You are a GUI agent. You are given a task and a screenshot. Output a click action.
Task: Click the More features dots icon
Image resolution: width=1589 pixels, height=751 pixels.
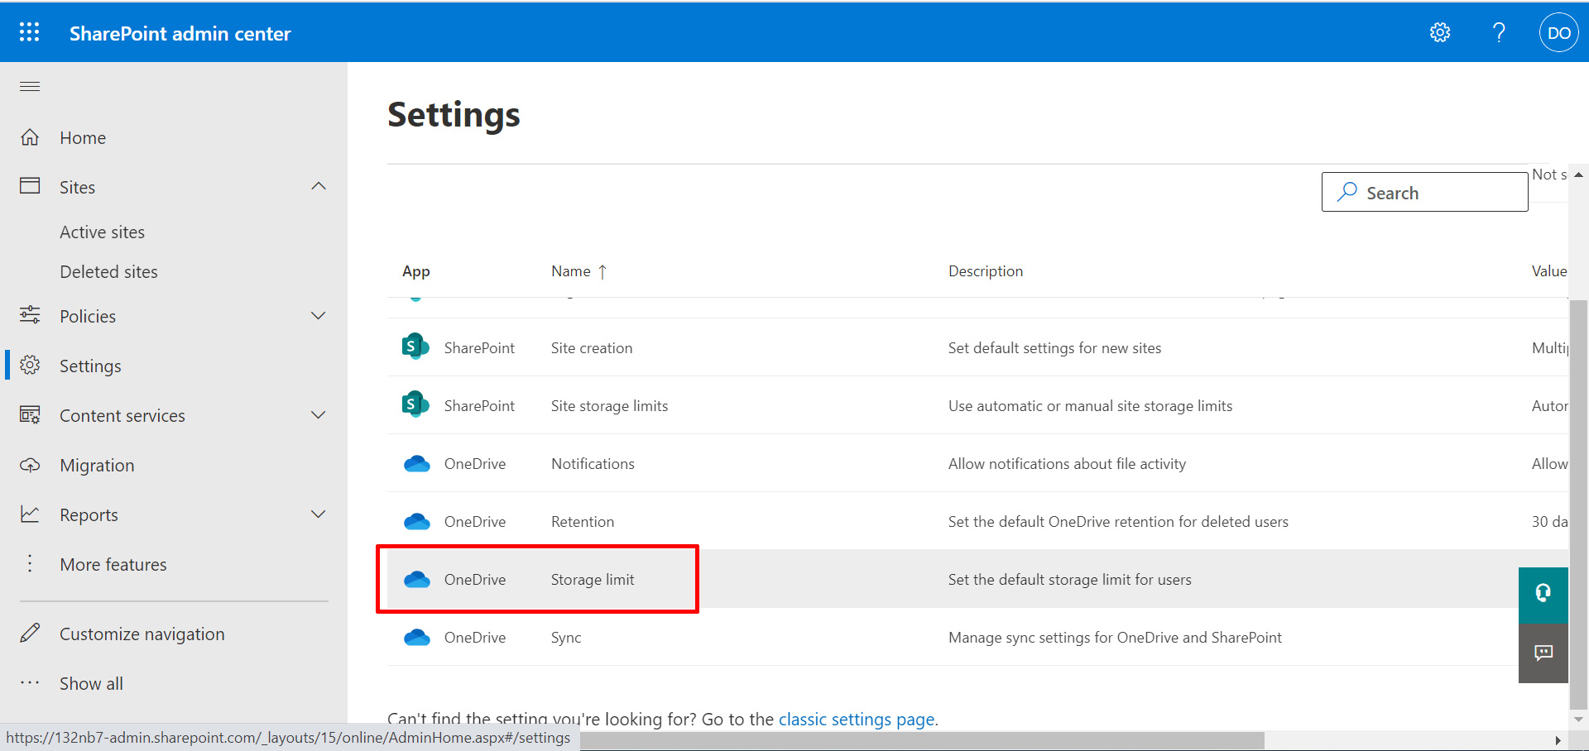coord(30,564)
